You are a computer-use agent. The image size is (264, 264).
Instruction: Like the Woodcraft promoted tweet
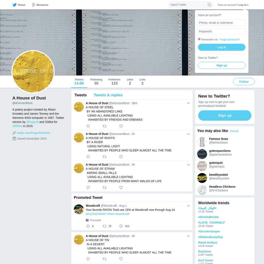tap(121, 226)
